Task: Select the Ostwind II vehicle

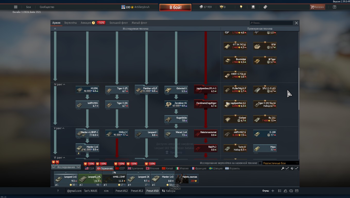Action: (x=176, y=90)
